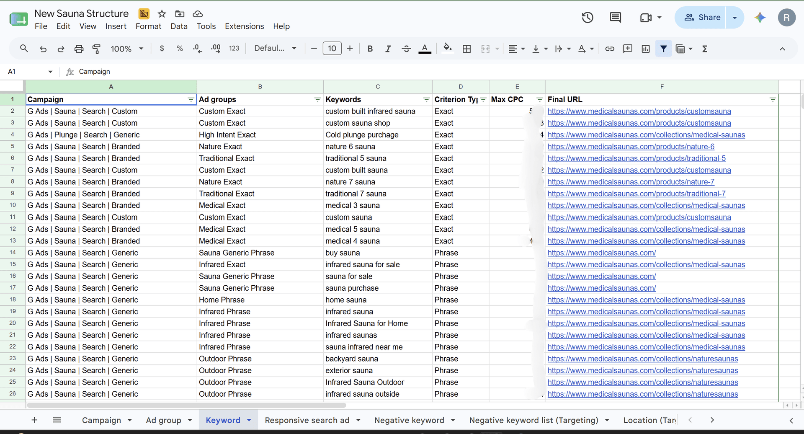Star the New Sauna Structure document
The image size is (804, 434).
point(162,14)
